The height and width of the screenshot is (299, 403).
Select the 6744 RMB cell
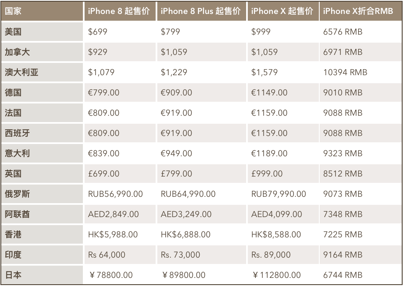click(x=343, y=275)
